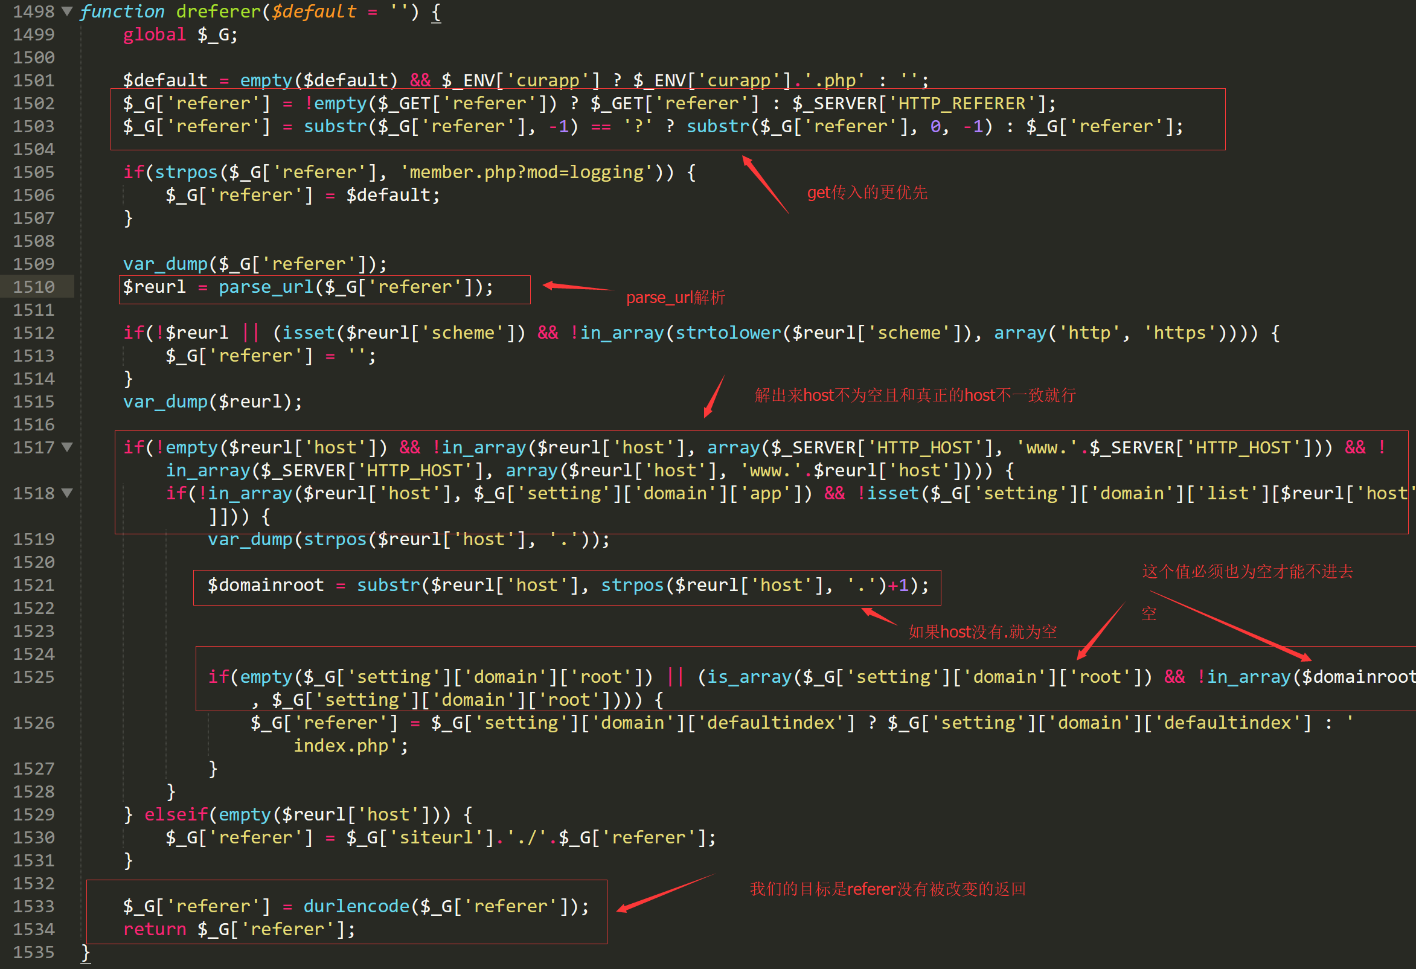
Task: Click var_dump($reurl) on line 1515
Action: coord(213,402)
